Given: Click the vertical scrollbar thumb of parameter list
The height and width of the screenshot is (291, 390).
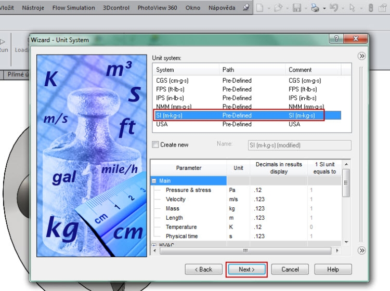Looking at the screenshot, I should 346,182.
